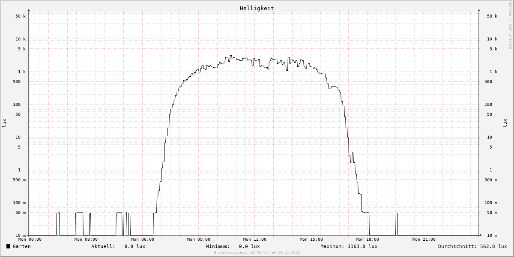The width and height of the screenshot is (514, 257).
Task: Select the "Durchschnitt: 562.8 lux" value
Action: [x=472, y=246]
